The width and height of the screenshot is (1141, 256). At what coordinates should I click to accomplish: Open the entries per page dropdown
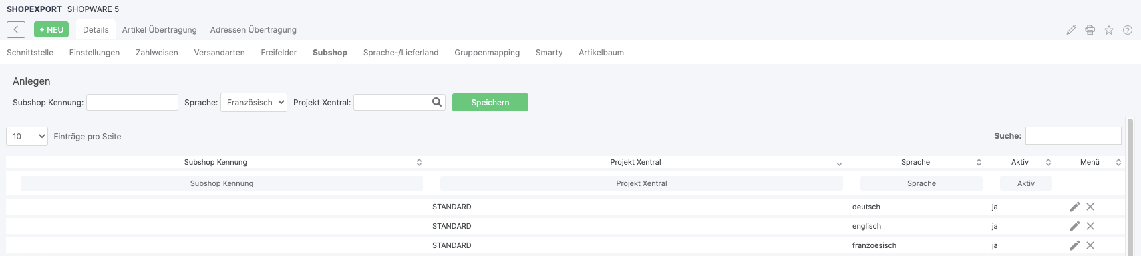(27, 136)
